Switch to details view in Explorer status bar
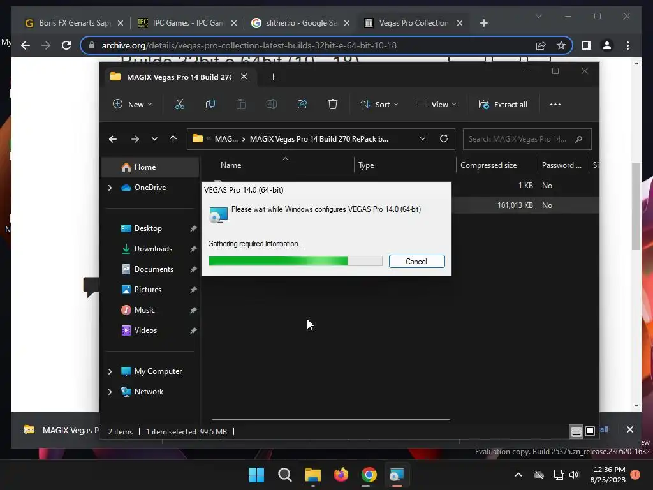653x490 pixels. [x=576, y=432]
